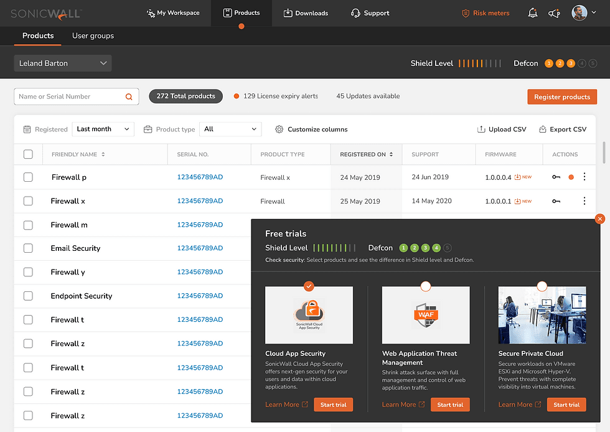Screen dimensions: 610x432
Task: Select the Secure Private Cloud trial toggle
Action: [x=542, y=286]
